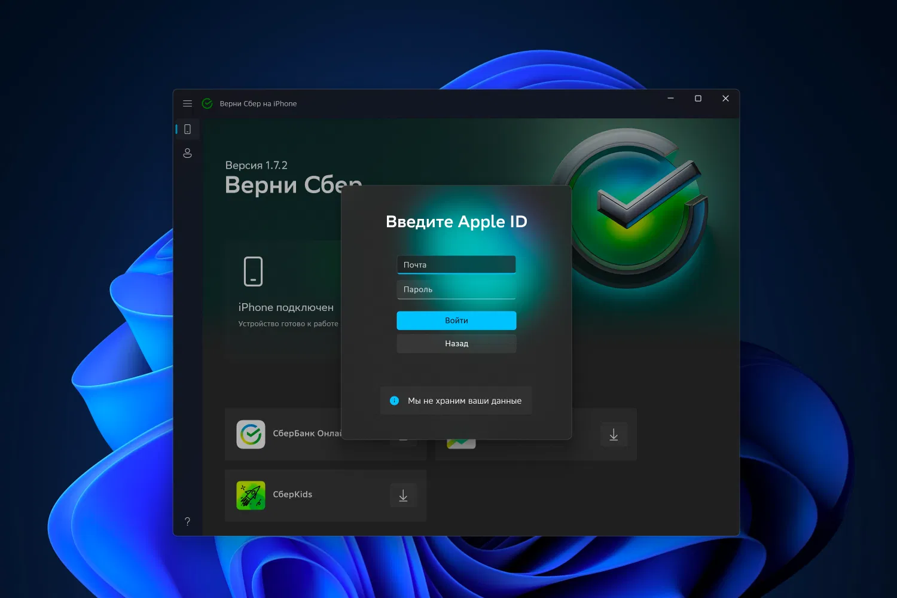
Task: Click the СберKids rocket app icon
Action: coord(251,495)
